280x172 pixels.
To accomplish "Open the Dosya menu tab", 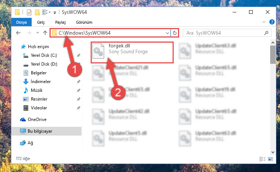I will tap(21, 22).
